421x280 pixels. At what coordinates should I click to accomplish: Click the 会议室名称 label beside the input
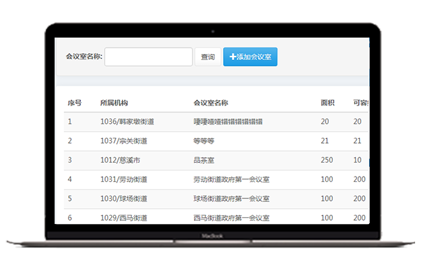84,57
